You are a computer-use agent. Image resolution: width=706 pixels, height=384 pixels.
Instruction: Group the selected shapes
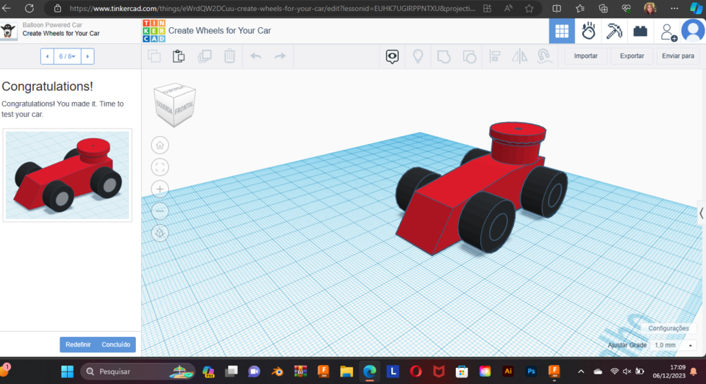point(443,57)
